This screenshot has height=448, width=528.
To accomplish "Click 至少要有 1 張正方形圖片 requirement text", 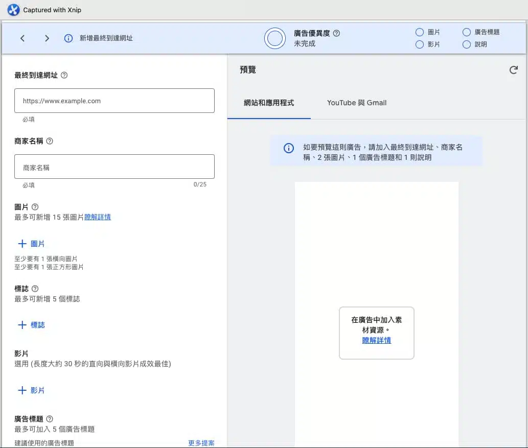I will tap(49, 267).
